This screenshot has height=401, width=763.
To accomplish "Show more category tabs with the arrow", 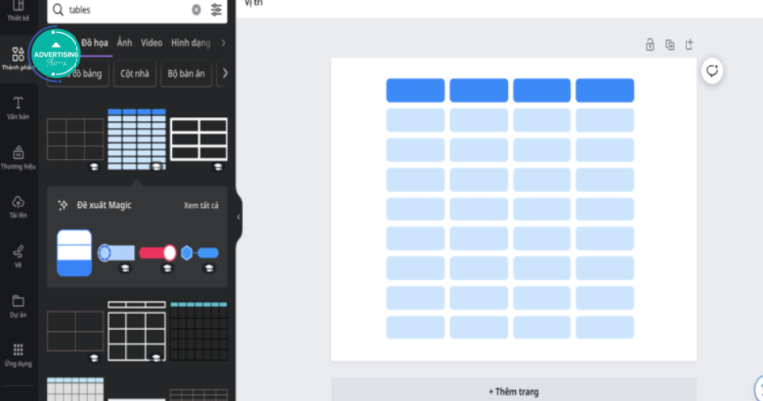I will pyautogui.click(x=223, y=43).
